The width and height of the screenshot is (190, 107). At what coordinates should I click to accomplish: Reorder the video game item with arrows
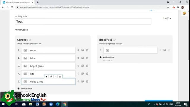tap(78, 81)
